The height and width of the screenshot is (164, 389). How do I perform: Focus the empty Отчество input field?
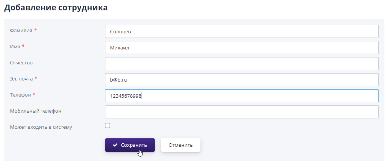[x=241, y=64]
